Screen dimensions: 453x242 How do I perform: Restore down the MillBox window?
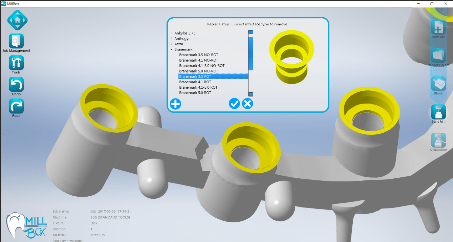point(432,3)
